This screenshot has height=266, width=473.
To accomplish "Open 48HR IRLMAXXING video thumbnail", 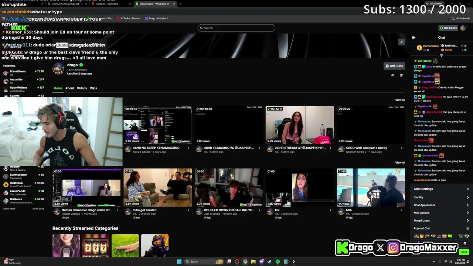I will [228, 125].
